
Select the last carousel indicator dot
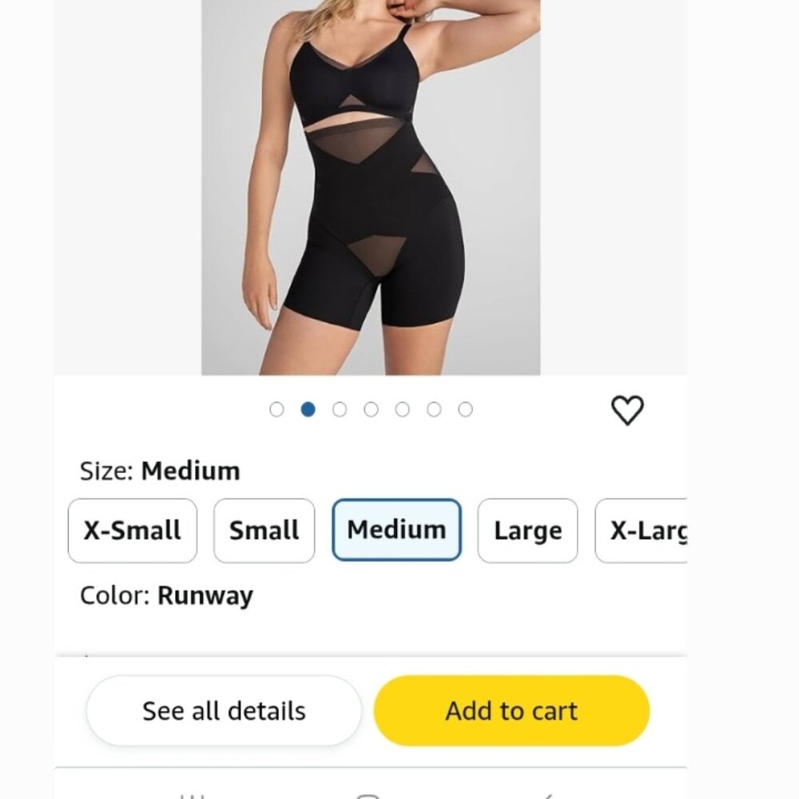[466, 408]
